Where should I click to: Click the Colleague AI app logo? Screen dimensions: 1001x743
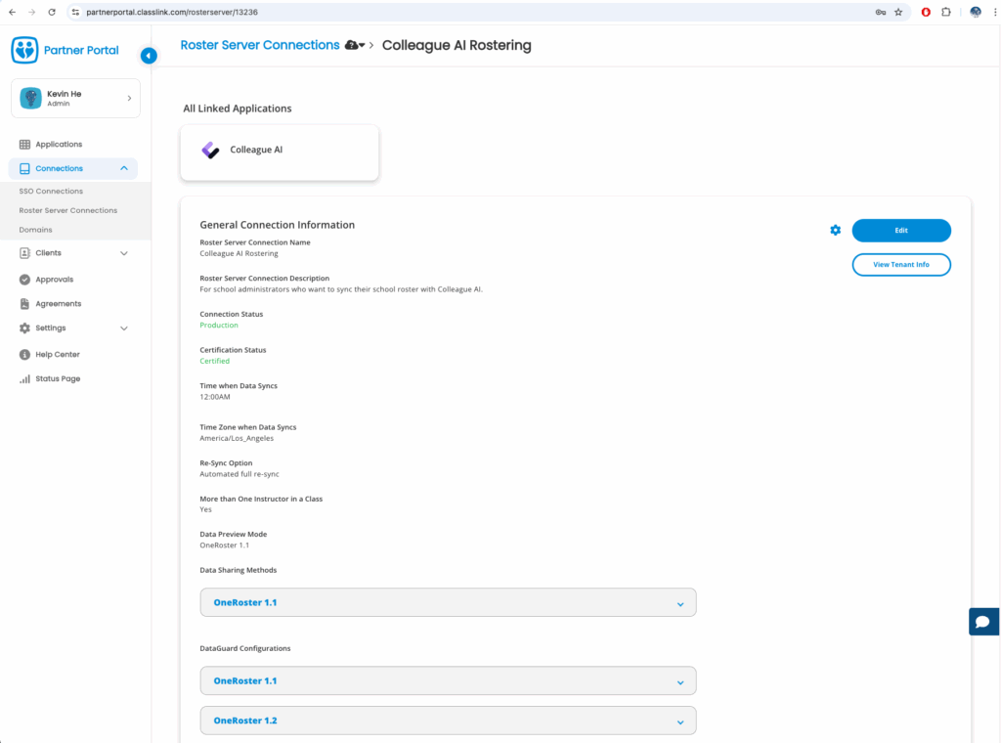coord(210,151)
